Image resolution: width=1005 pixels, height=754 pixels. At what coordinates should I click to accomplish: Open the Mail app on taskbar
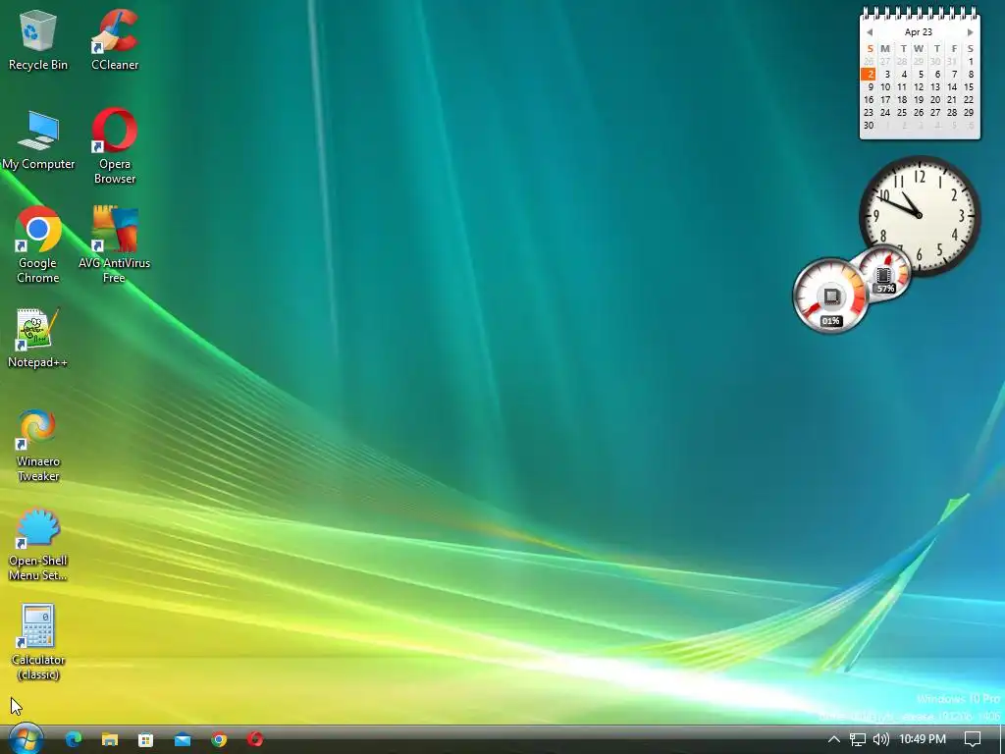pos(182,739)
